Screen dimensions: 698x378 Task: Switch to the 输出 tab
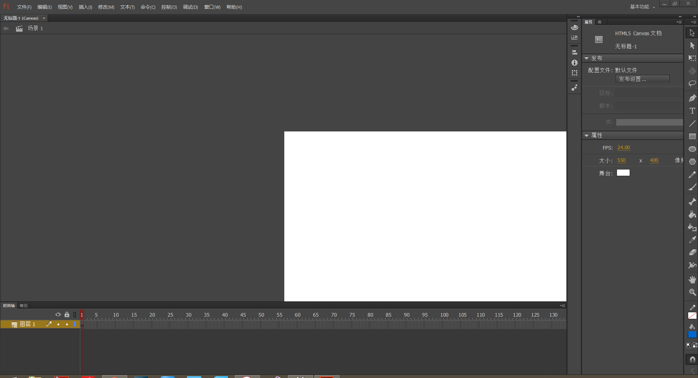tap(24, 306)
